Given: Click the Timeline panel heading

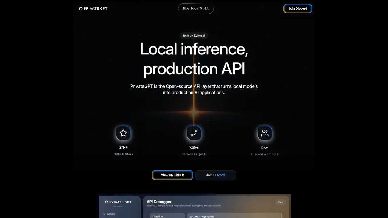Looking at the screenshot, I should [x=157, y=216].
